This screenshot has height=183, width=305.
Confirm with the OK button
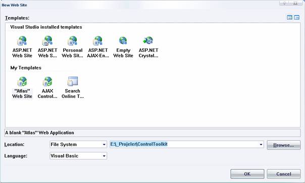point(247,174)
